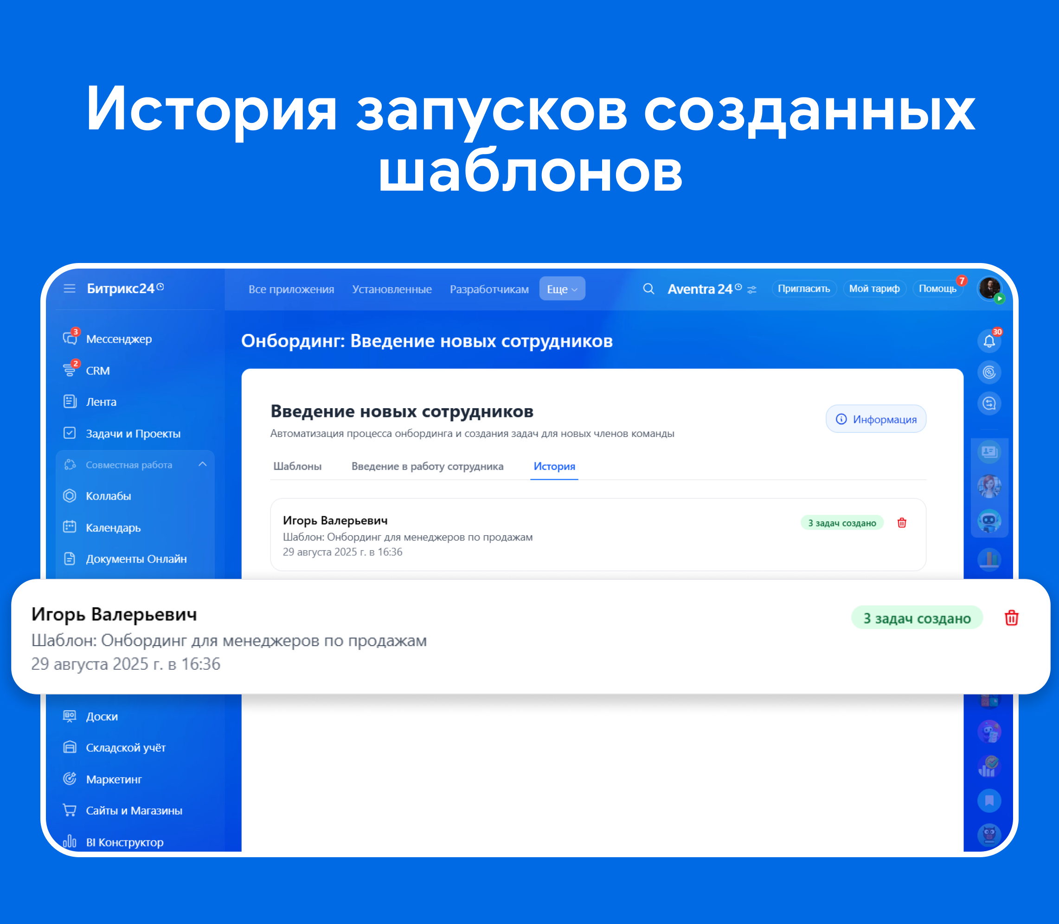Go to Календарь in the sidebar
Viewport: 1059px width, 924px height.
[x=113, y=527]
